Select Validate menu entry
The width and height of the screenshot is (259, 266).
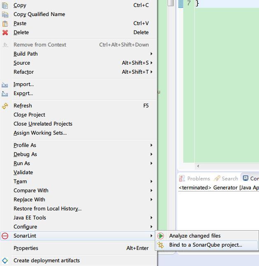tap(78, 173)
